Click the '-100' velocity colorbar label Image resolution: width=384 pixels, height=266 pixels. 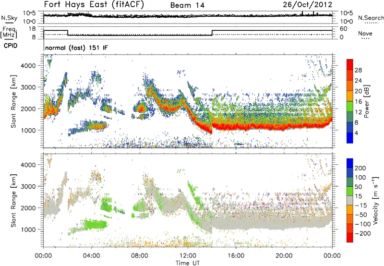pos(362,224)
